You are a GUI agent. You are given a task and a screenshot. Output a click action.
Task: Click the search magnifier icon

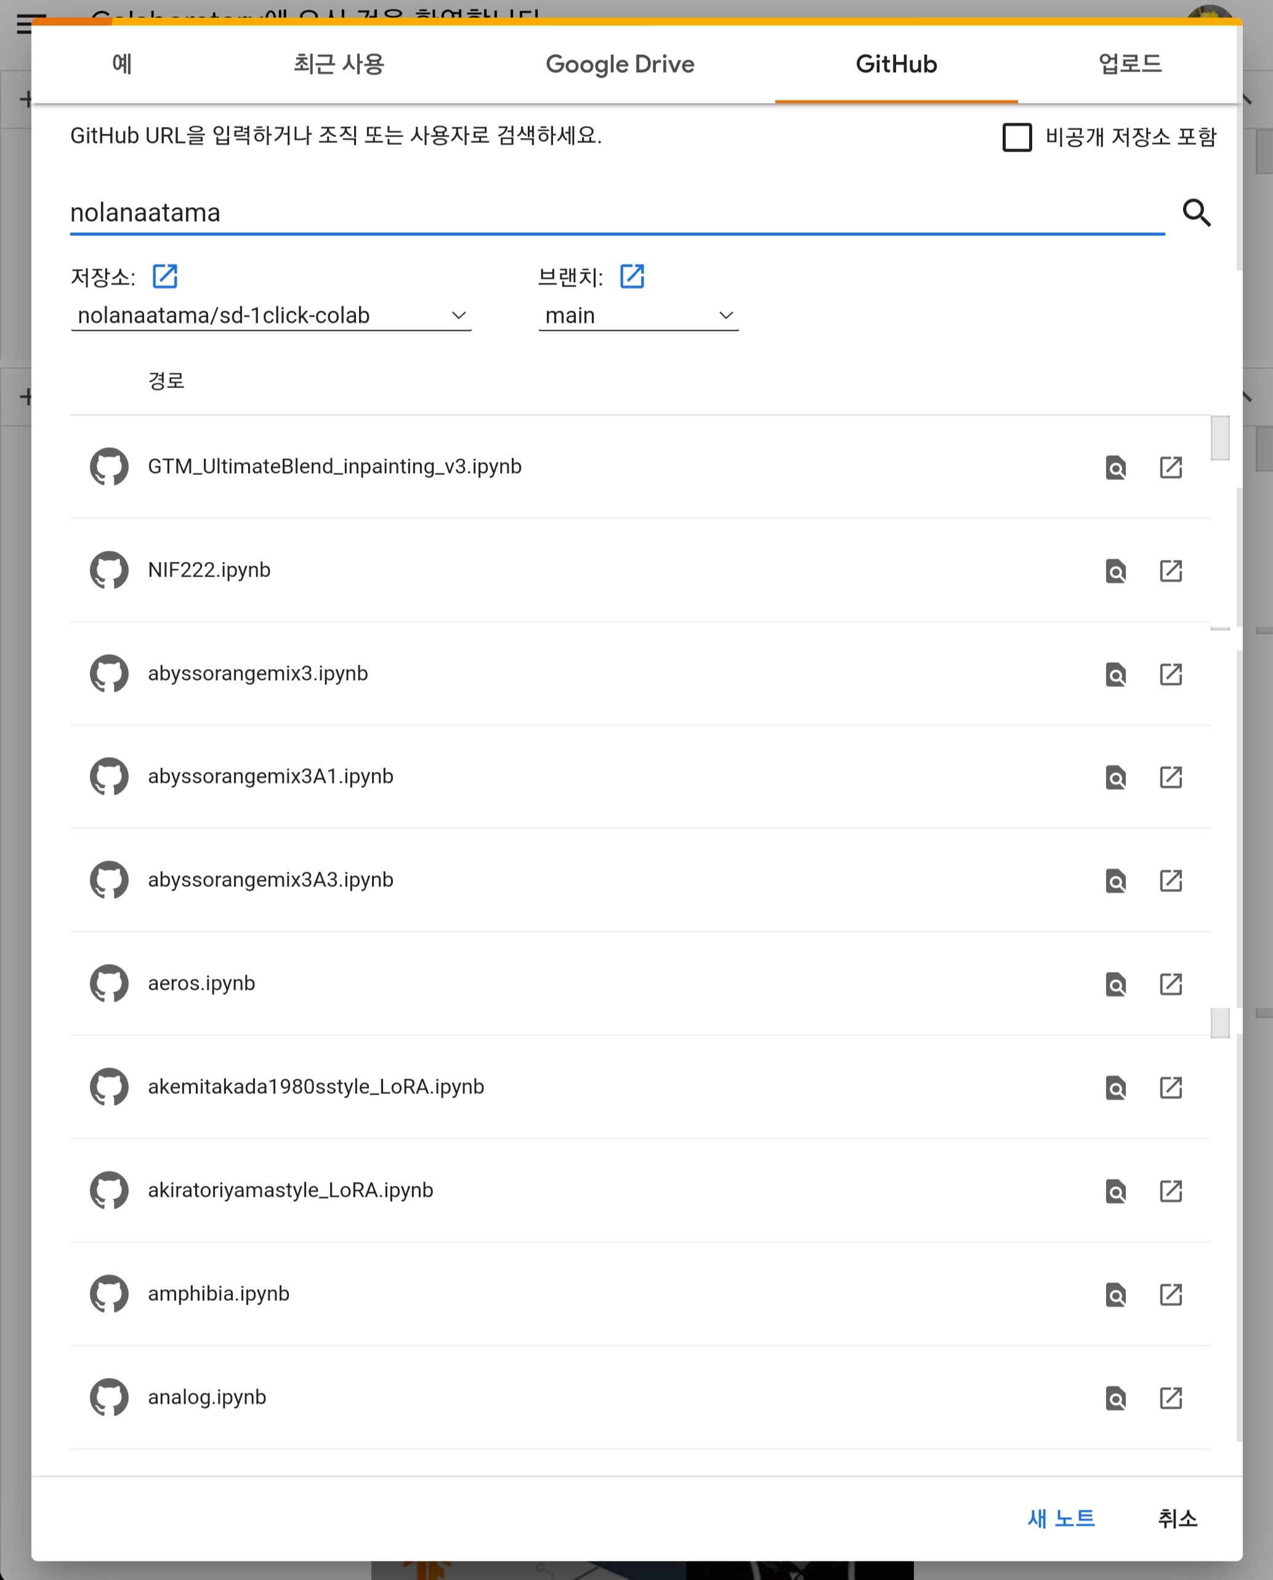[x=1196, y=213]
